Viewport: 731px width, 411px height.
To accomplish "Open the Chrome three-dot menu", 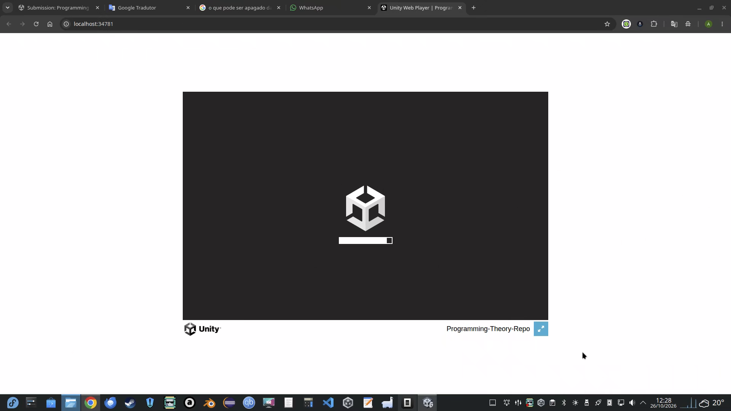I will (x=722, y=24).
